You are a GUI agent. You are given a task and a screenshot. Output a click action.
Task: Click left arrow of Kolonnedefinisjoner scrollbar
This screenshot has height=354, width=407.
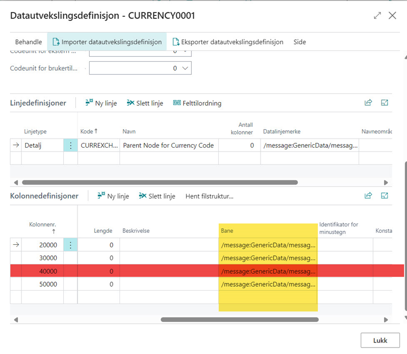click(x=16, y=320)
